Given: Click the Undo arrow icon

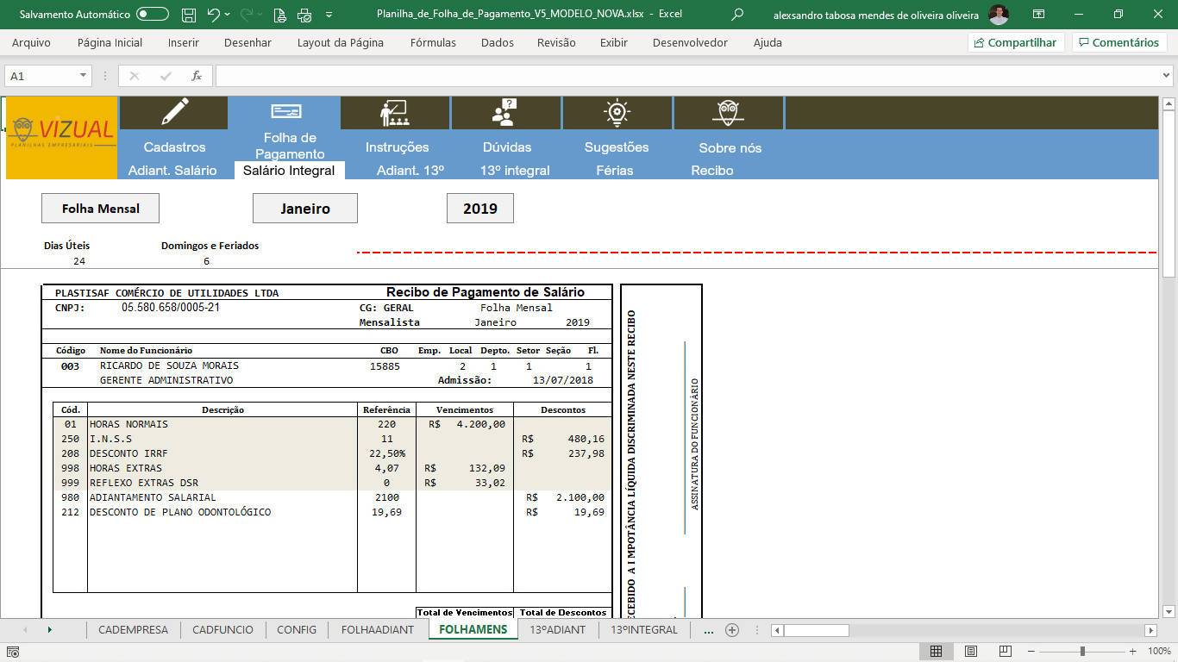Looking at the screenshot, I should 213,15.
